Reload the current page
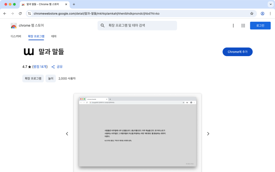This screenshot has height=172, width=275. tap(20, 13)
